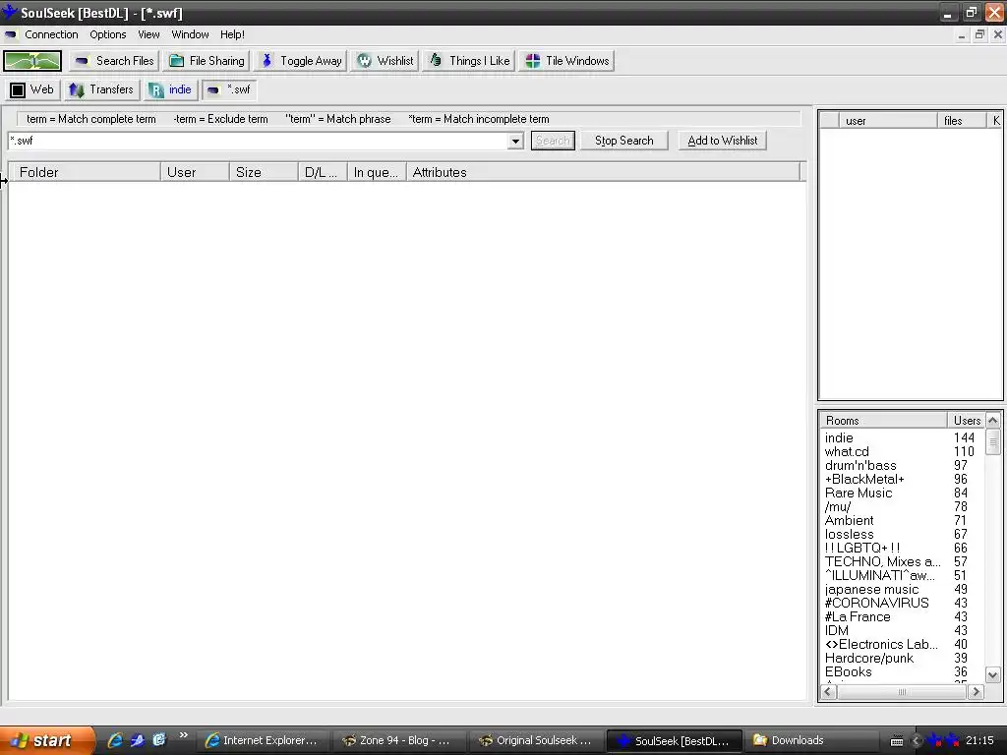
Task: Sort results by Size column header
Action: point(264,172)
